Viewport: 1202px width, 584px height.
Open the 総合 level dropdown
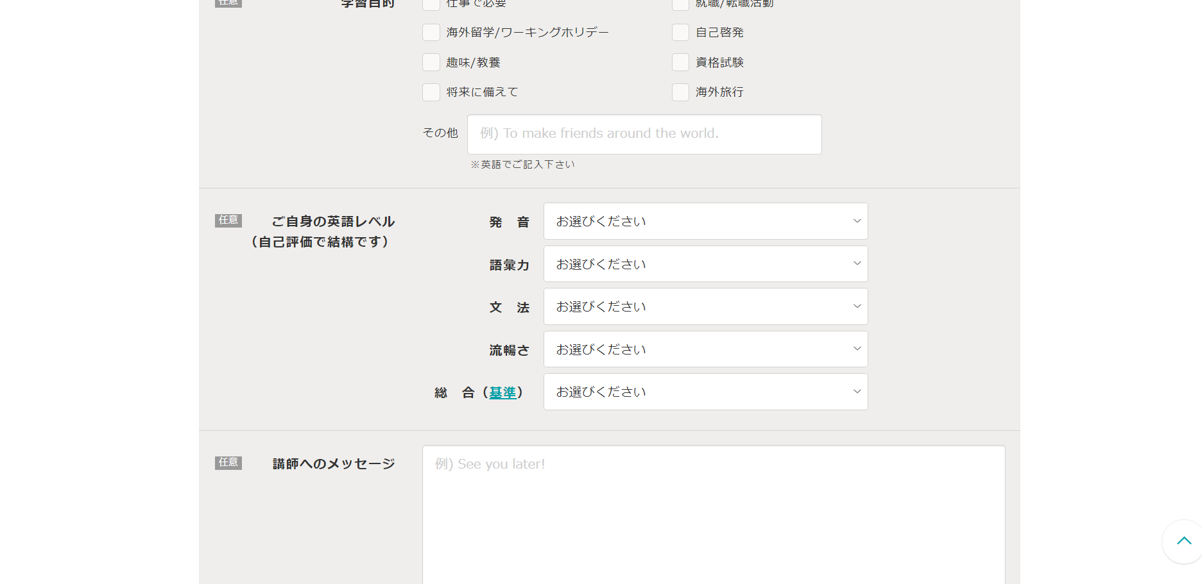705,392
